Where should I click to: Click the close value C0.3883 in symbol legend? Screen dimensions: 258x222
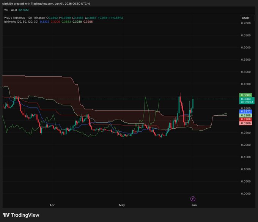(91, 18)
